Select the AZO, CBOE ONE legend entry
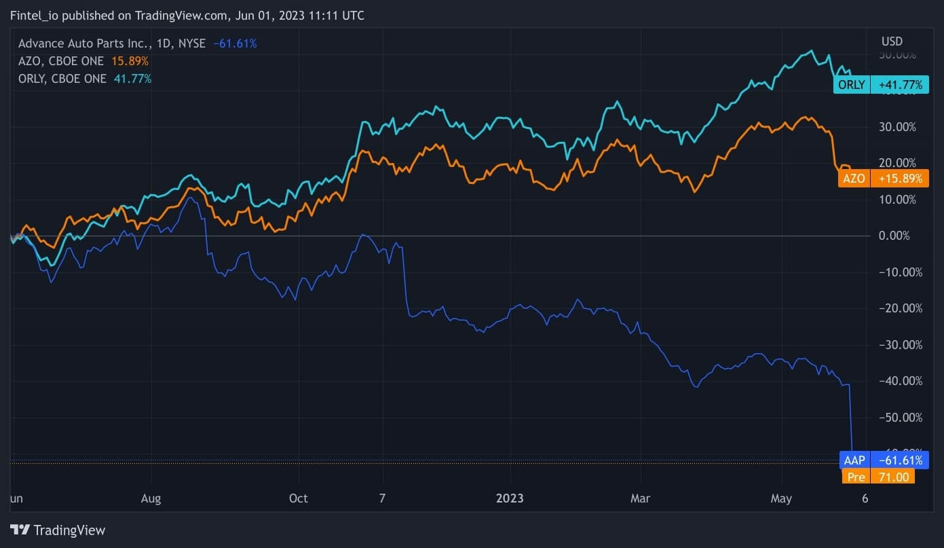The height and width of the screenshot is (548, 944). (62, 61)
